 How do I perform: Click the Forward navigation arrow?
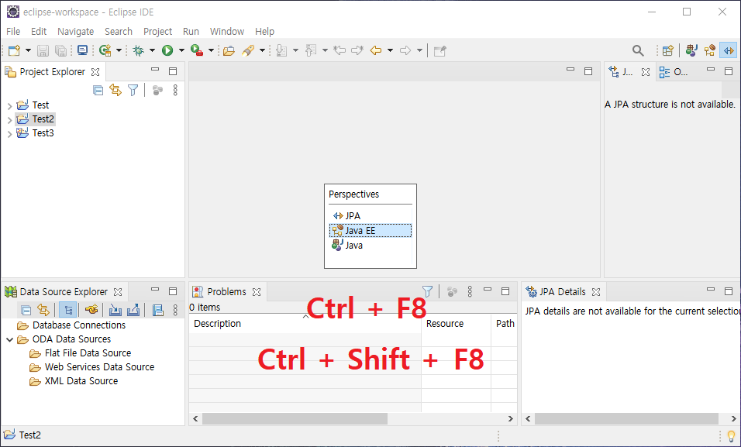pyautogui.click(x=405, y=50)
